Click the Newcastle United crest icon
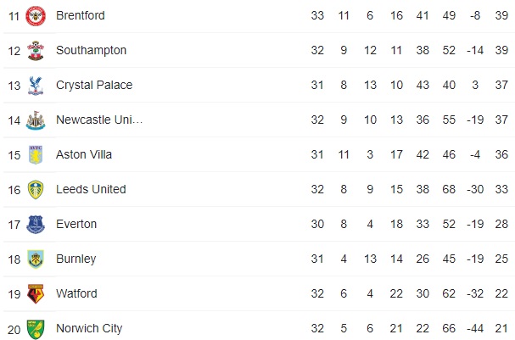The width and height of the screenshot is (515, 340). 35,120
